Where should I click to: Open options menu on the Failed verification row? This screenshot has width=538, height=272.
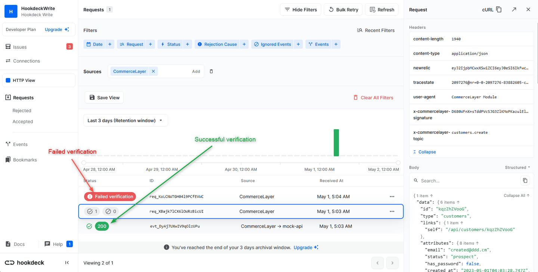(x=392, y=196)
